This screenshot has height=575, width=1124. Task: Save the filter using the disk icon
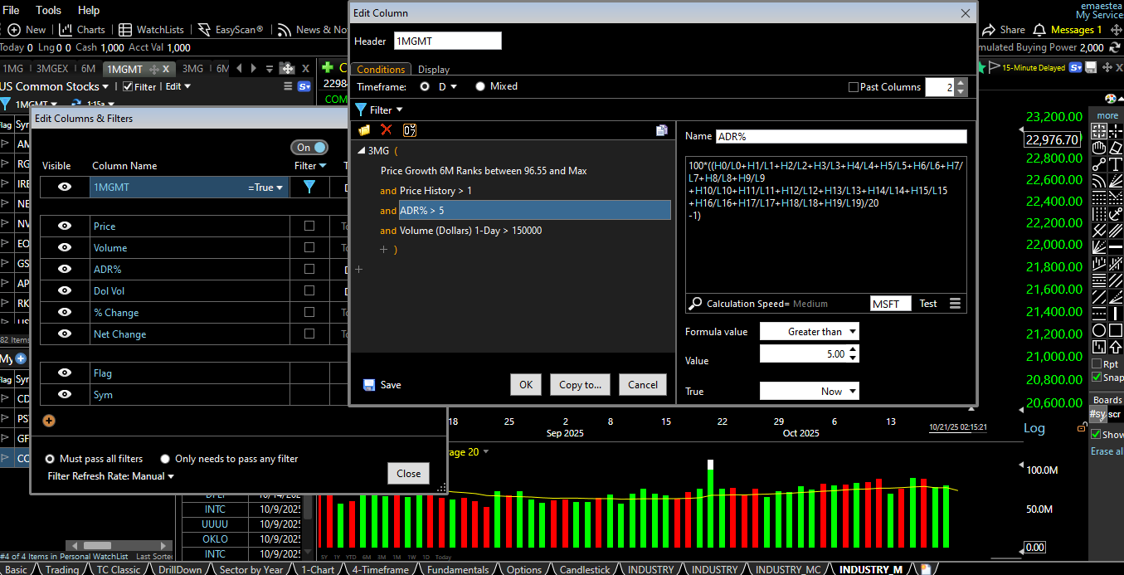tap(368, 384)
